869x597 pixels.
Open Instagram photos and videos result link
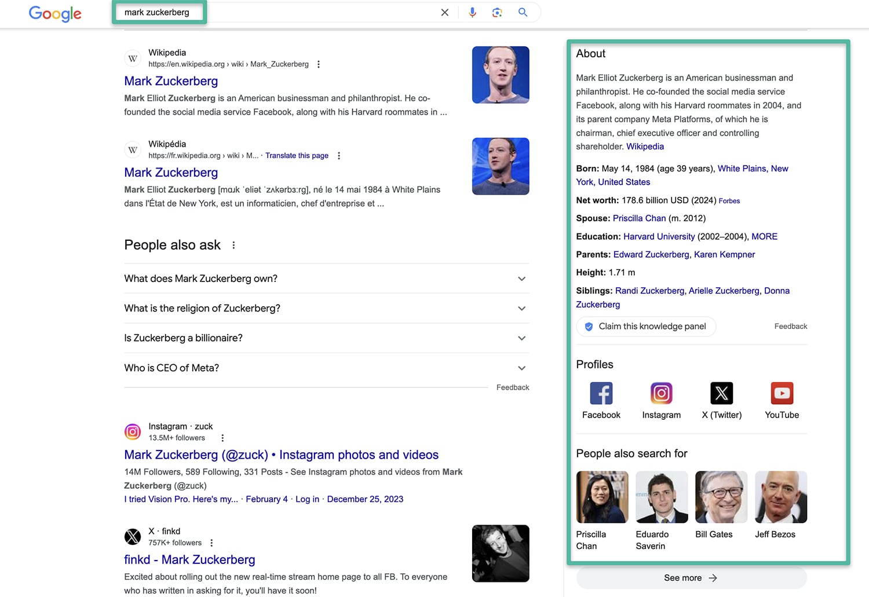click(x=281, y=455)
